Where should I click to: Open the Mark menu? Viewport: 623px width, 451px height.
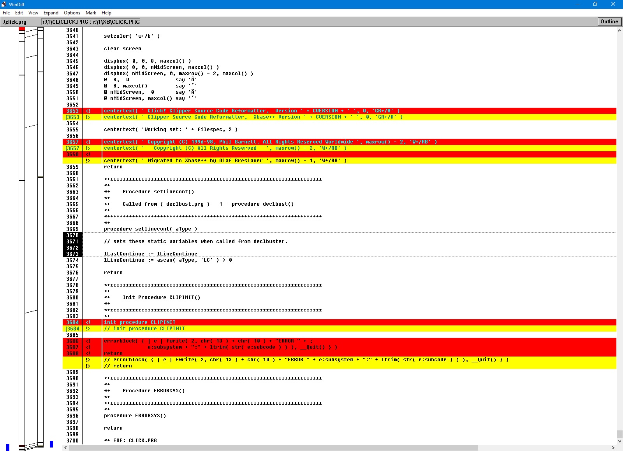tap(91, 13)
